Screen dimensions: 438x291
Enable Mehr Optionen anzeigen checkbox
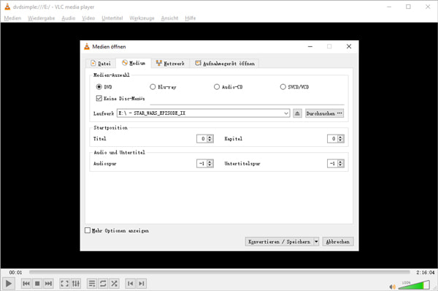[x=88, y=230]
